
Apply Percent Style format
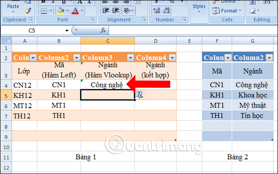(x=171, y=2)
